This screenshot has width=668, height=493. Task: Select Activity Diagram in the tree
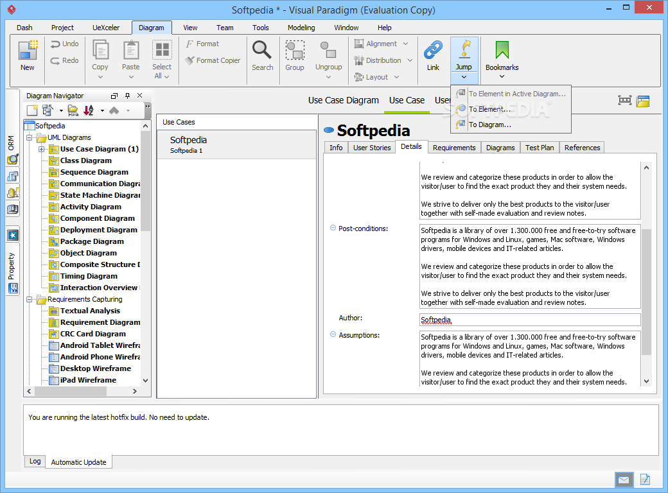coord(91,207)
